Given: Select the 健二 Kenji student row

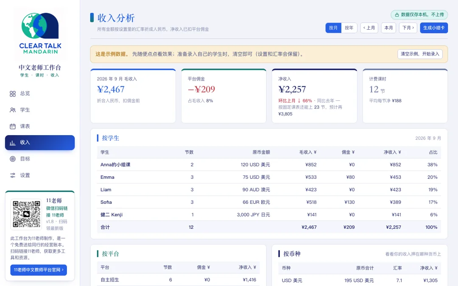Looking at the screenshot, I should coord(269,215).
